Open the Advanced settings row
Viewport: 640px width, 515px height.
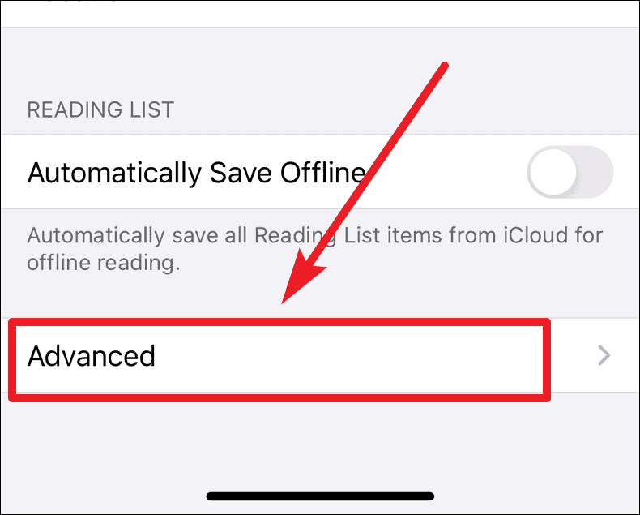[320, 355]
